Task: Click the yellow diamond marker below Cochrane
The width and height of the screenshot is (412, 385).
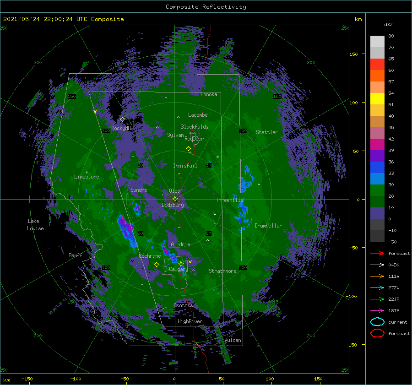Action: point(157,264)
